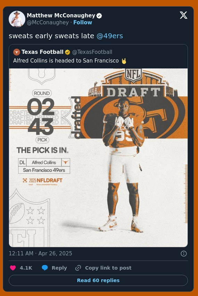Open Read 60 replies
This screenshot has width=198, height=296.
[98, 280]
